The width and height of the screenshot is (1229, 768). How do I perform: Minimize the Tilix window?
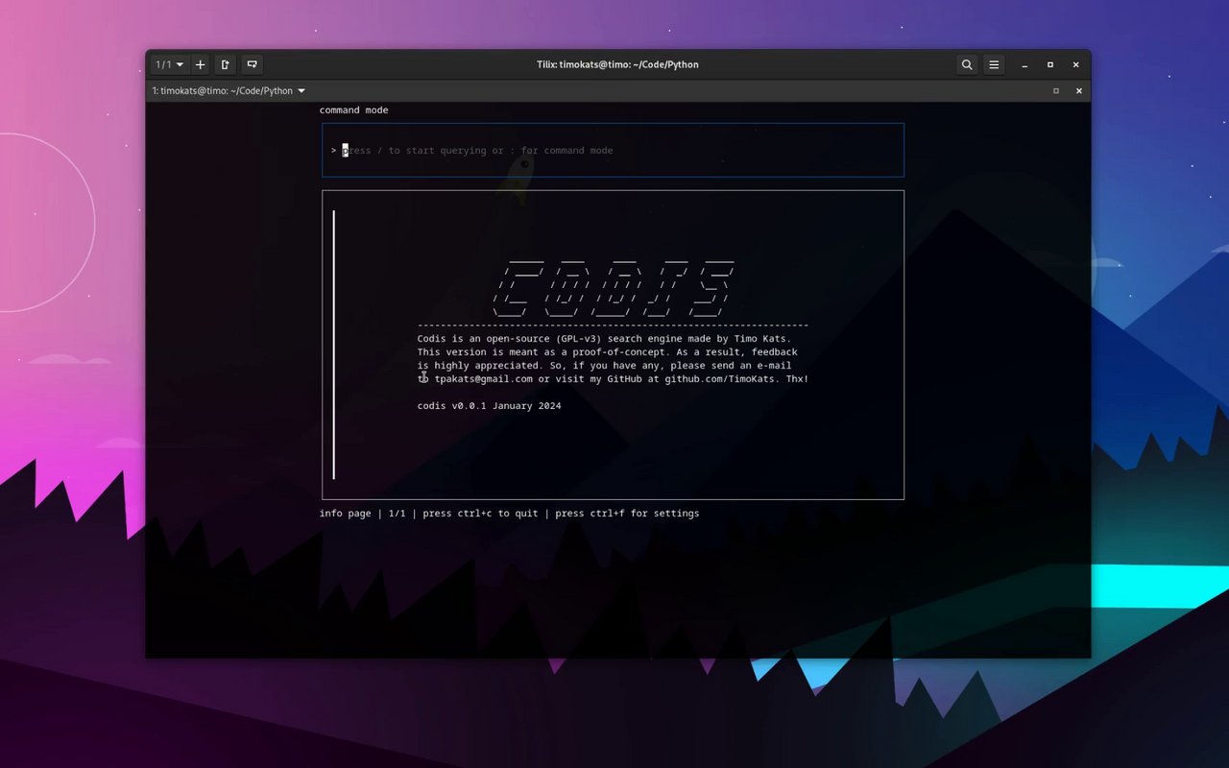(1024, 64)
